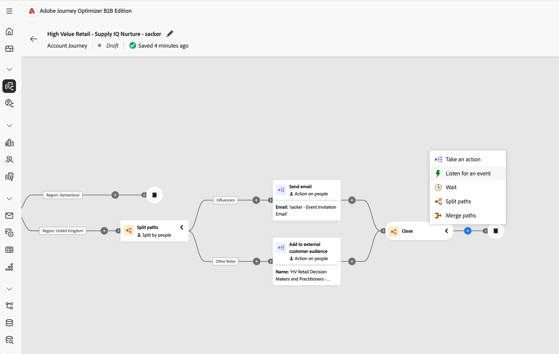Choose Take an action from the menu

pos(468,159)
